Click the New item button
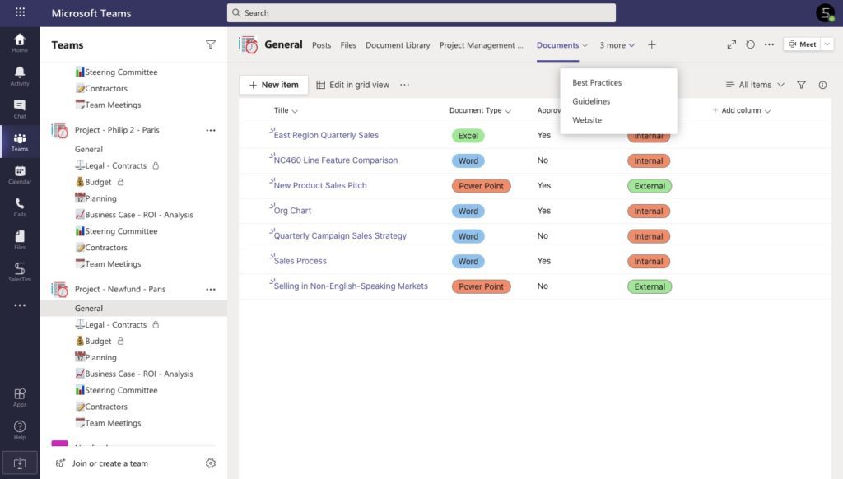Screen dimensions: 843x479 273,85
